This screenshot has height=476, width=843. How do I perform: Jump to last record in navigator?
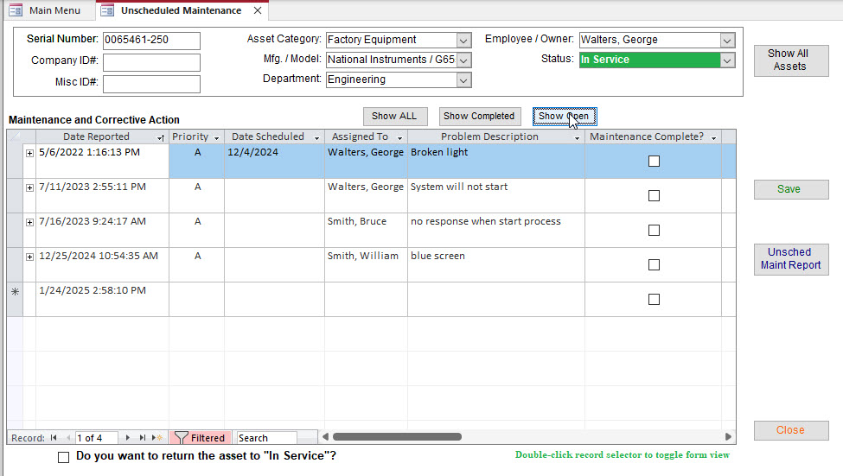coord(143,438)
